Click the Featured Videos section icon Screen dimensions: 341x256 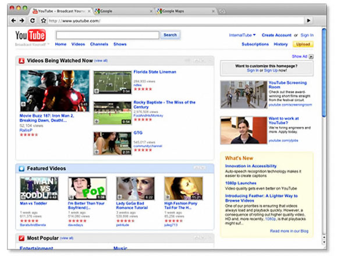[22, 169]
